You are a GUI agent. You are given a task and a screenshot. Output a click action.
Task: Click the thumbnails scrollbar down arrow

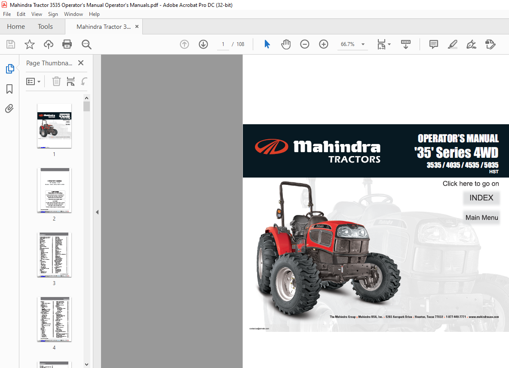(x=87, y=365)
